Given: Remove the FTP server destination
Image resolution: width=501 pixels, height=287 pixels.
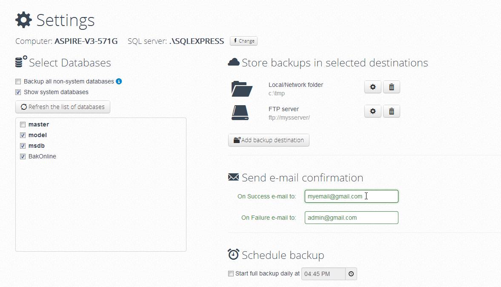Looking at the screenshot, I should coord(392,112).
